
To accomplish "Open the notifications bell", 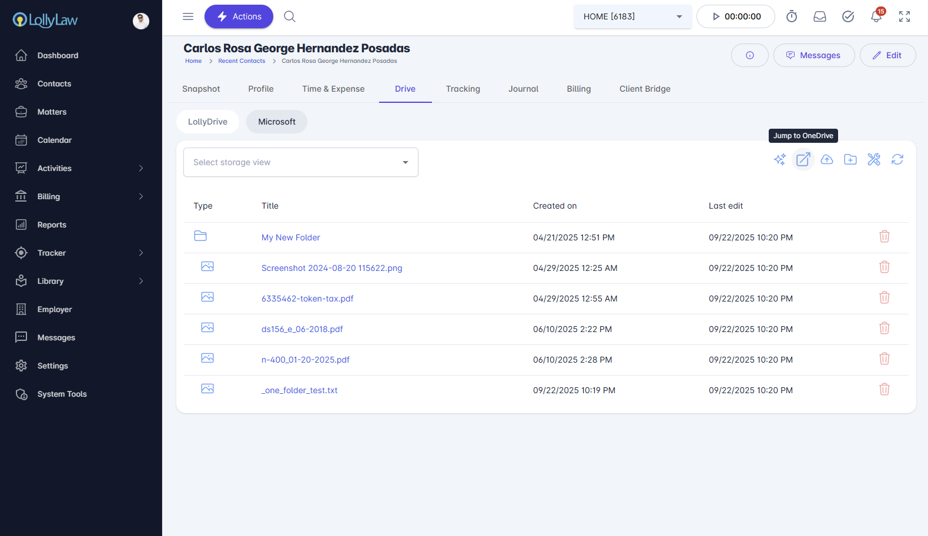I will tap(876, 16).
